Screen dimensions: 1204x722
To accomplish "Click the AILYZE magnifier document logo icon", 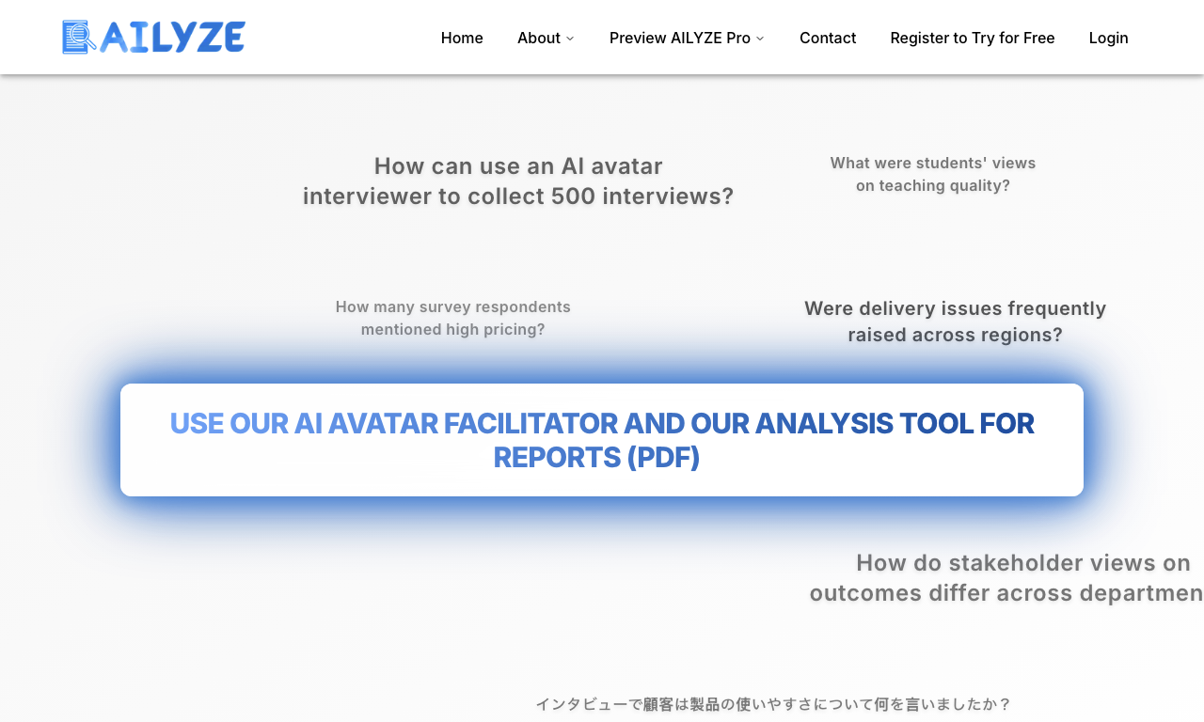I will coord(79,38).
